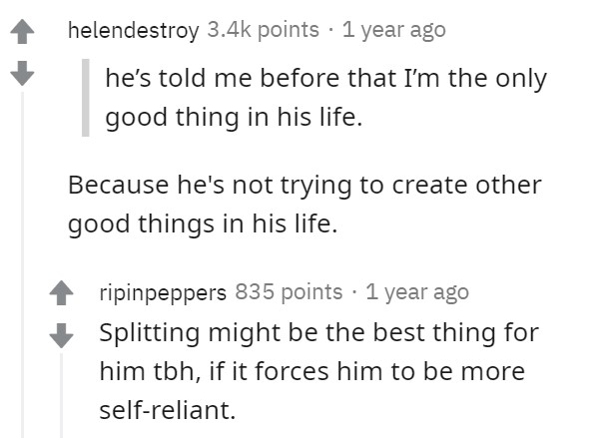
Task: Downvote the ripinpeppers reply
Action: (x=61, y=335)
